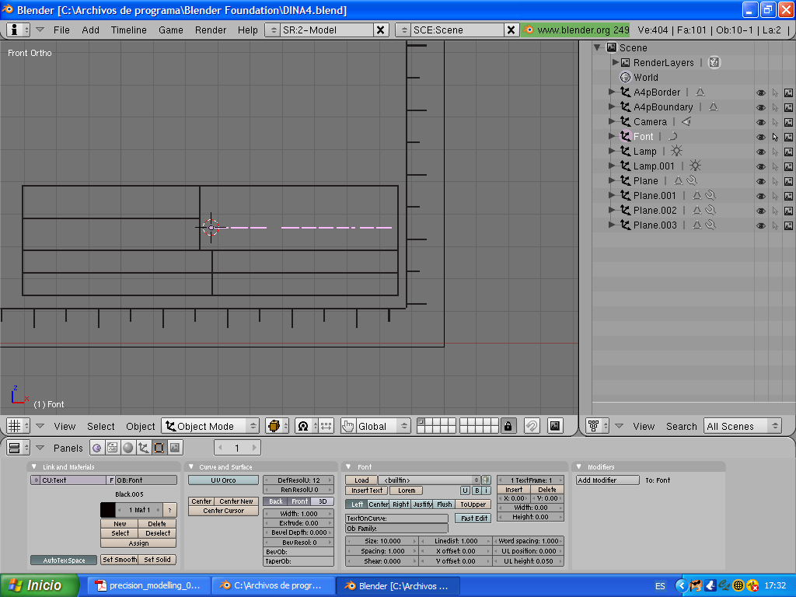Open the Scene context image icon
The width and height of the screenshot is (796, 597).
coord(175,448)
